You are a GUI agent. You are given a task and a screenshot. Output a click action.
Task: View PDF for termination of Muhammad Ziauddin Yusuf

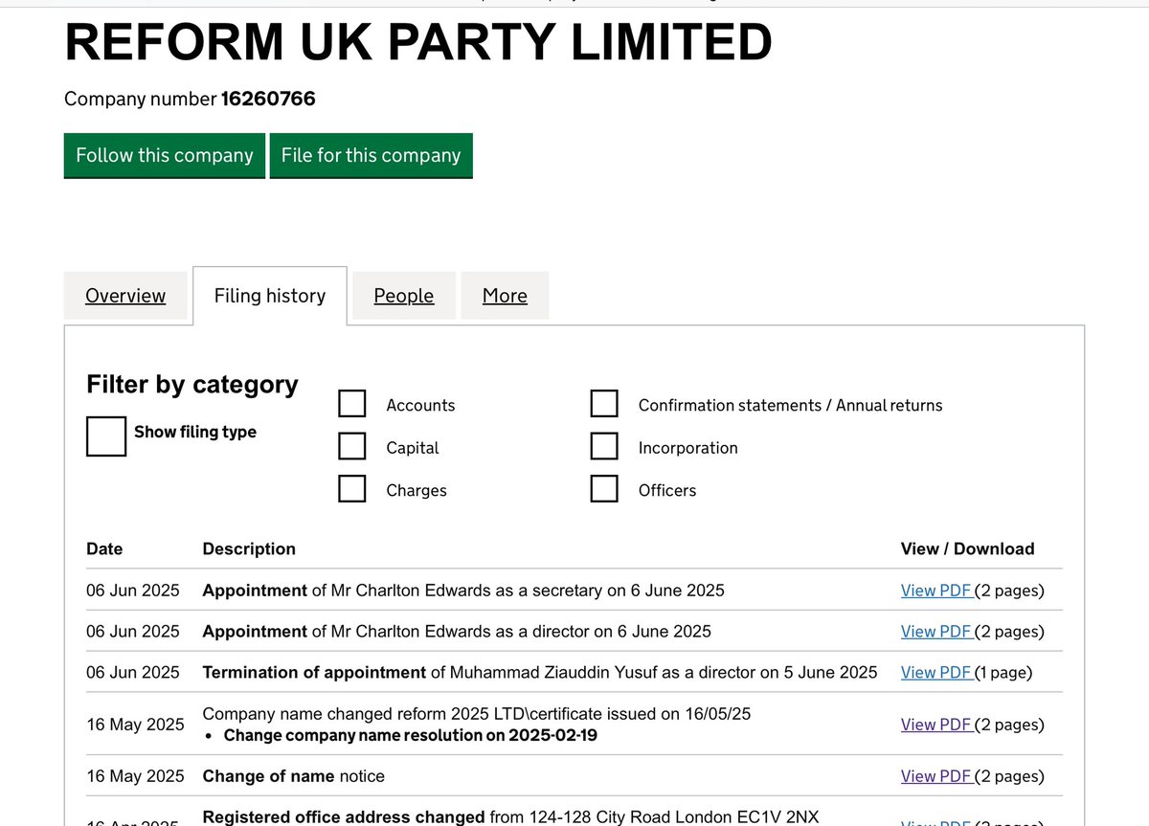point(936,673)
